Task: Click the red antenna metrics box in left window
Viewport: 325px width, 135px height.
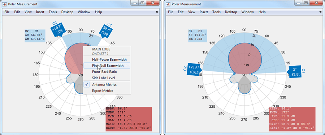Action: pyautogui.click(x=129, y=119)
